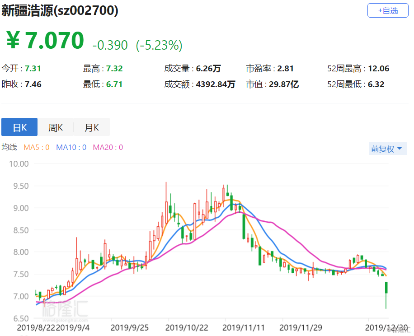Click the price change -0.390

pos(110,45)
